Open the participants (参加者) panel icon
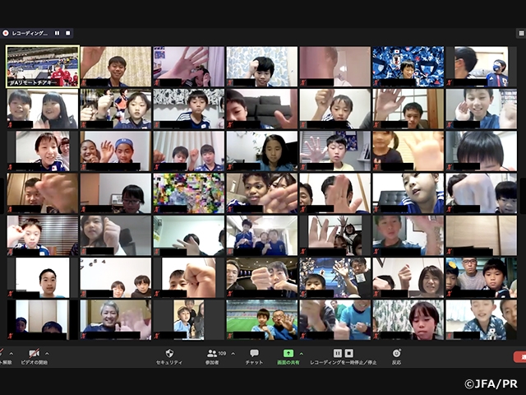 pyautogui.click(x=212, y=353)
